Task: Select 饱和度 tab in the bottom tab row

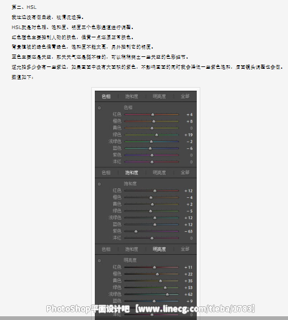Action: pyautogui.click(x=132, y=249)
